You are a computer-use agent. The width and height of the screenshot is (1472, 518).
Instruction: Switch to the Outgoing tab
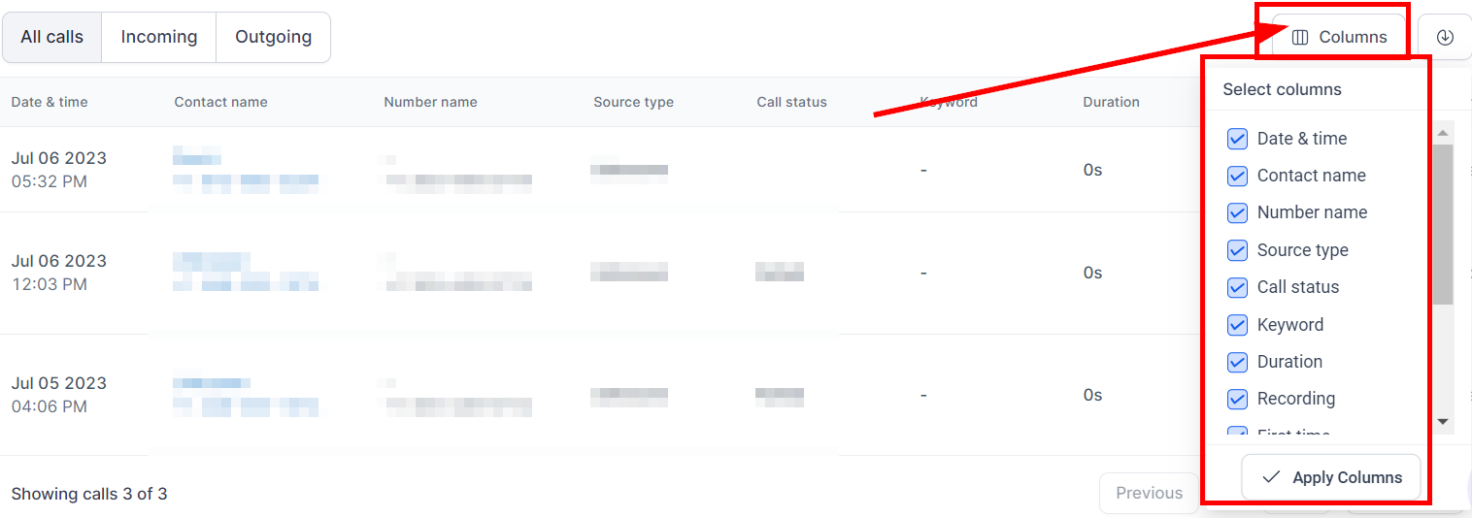[273, 38]
